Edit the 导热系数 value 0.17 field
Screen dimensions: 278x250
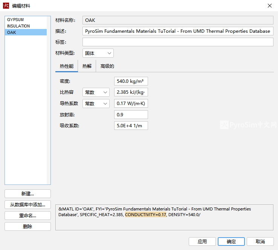click(131, 104)
